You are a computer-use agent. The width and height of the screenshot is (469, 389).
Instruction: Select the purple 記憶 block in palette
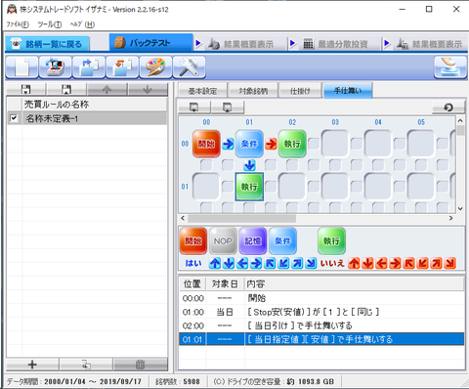pos(253,241)
